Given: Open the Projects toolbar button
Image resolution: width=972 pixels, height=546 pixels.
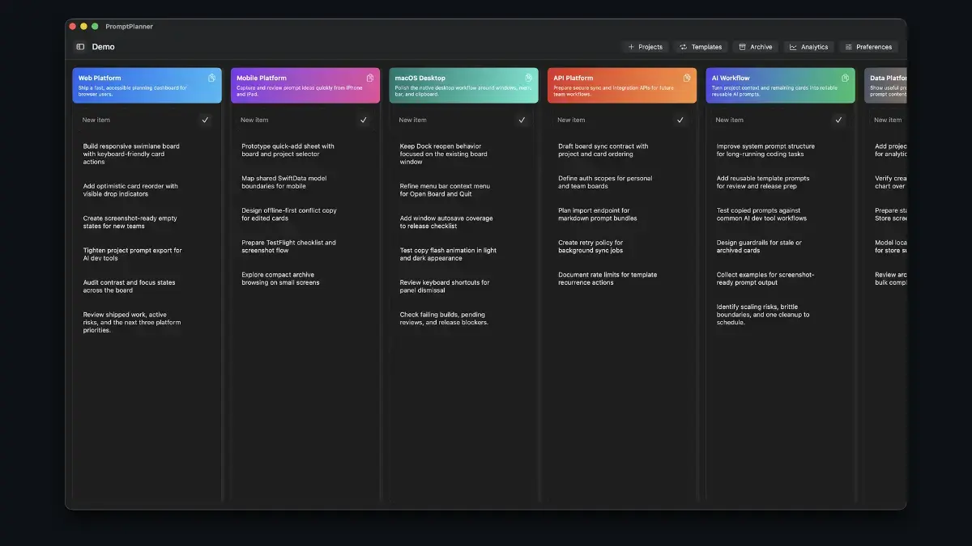Looking at the screenshot, I should pyautogui.click(x=645, y=47).
